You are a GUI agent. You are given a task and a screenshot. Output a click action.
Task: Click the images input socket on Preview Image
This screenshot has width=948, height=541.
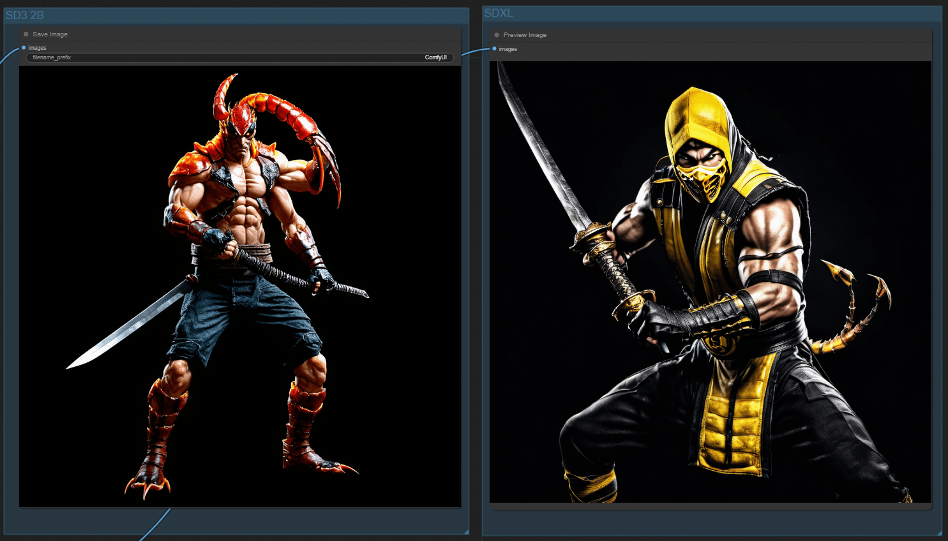pos(494,48)
